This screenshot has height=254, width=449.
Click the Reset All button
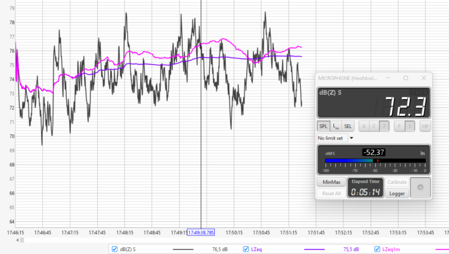tap(332, 193)
